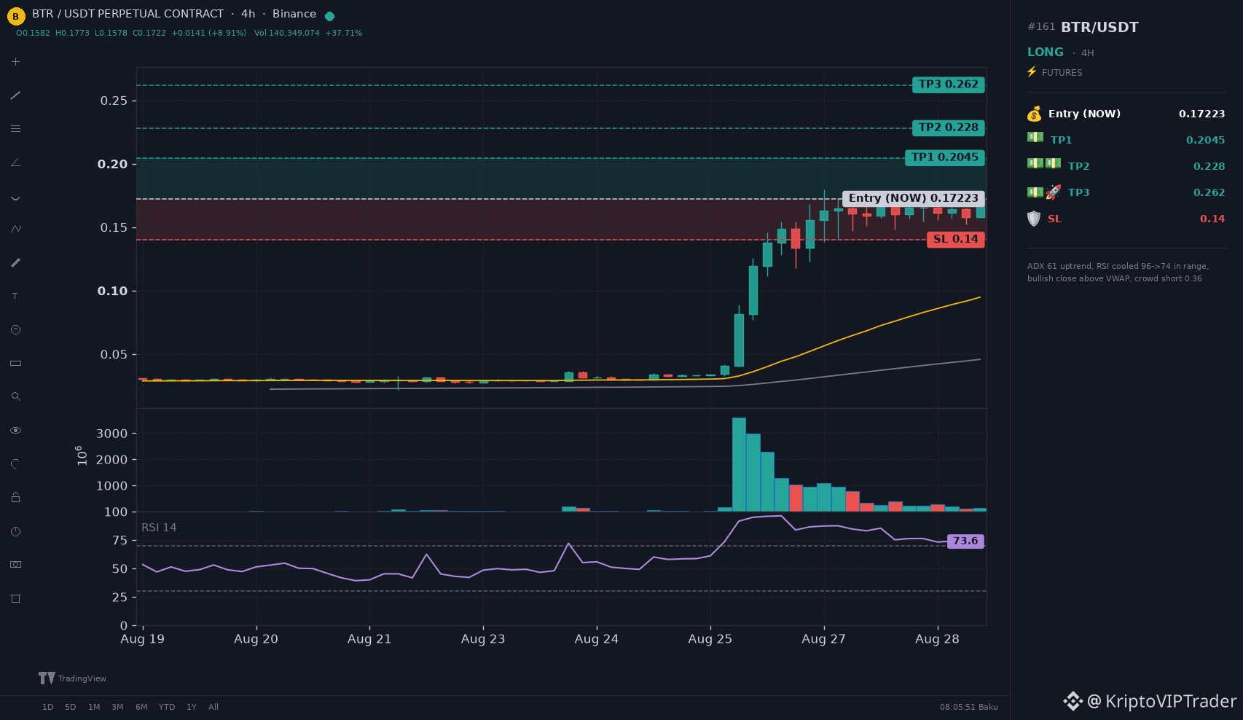Click the SL 0.14 chart label
This screenshot has height=720, width=1243.
point(956,239)
